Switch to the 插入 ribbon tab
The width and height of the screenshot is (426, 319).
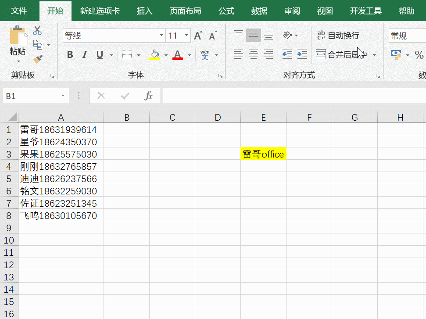tap(144, 11)
